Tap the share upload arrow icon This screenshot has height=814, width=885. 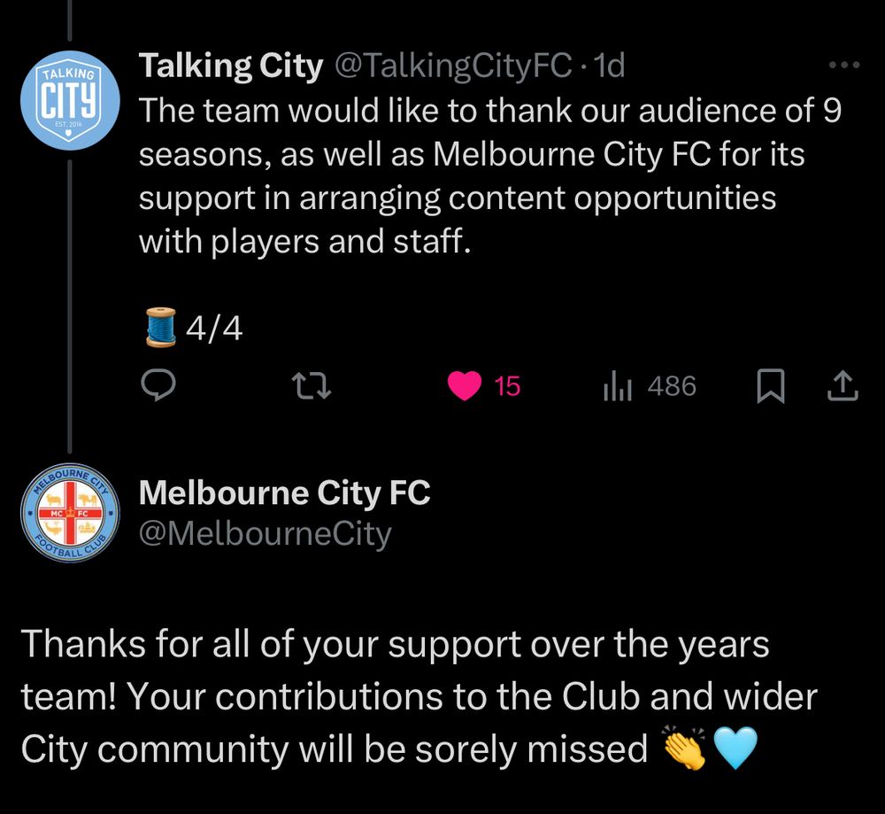point(842,386)
